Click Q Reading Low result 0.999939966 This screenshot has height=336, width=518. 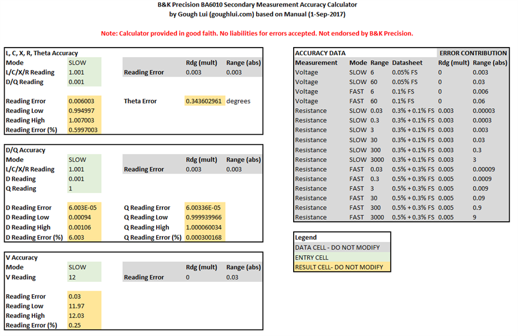tap(205, 217)
